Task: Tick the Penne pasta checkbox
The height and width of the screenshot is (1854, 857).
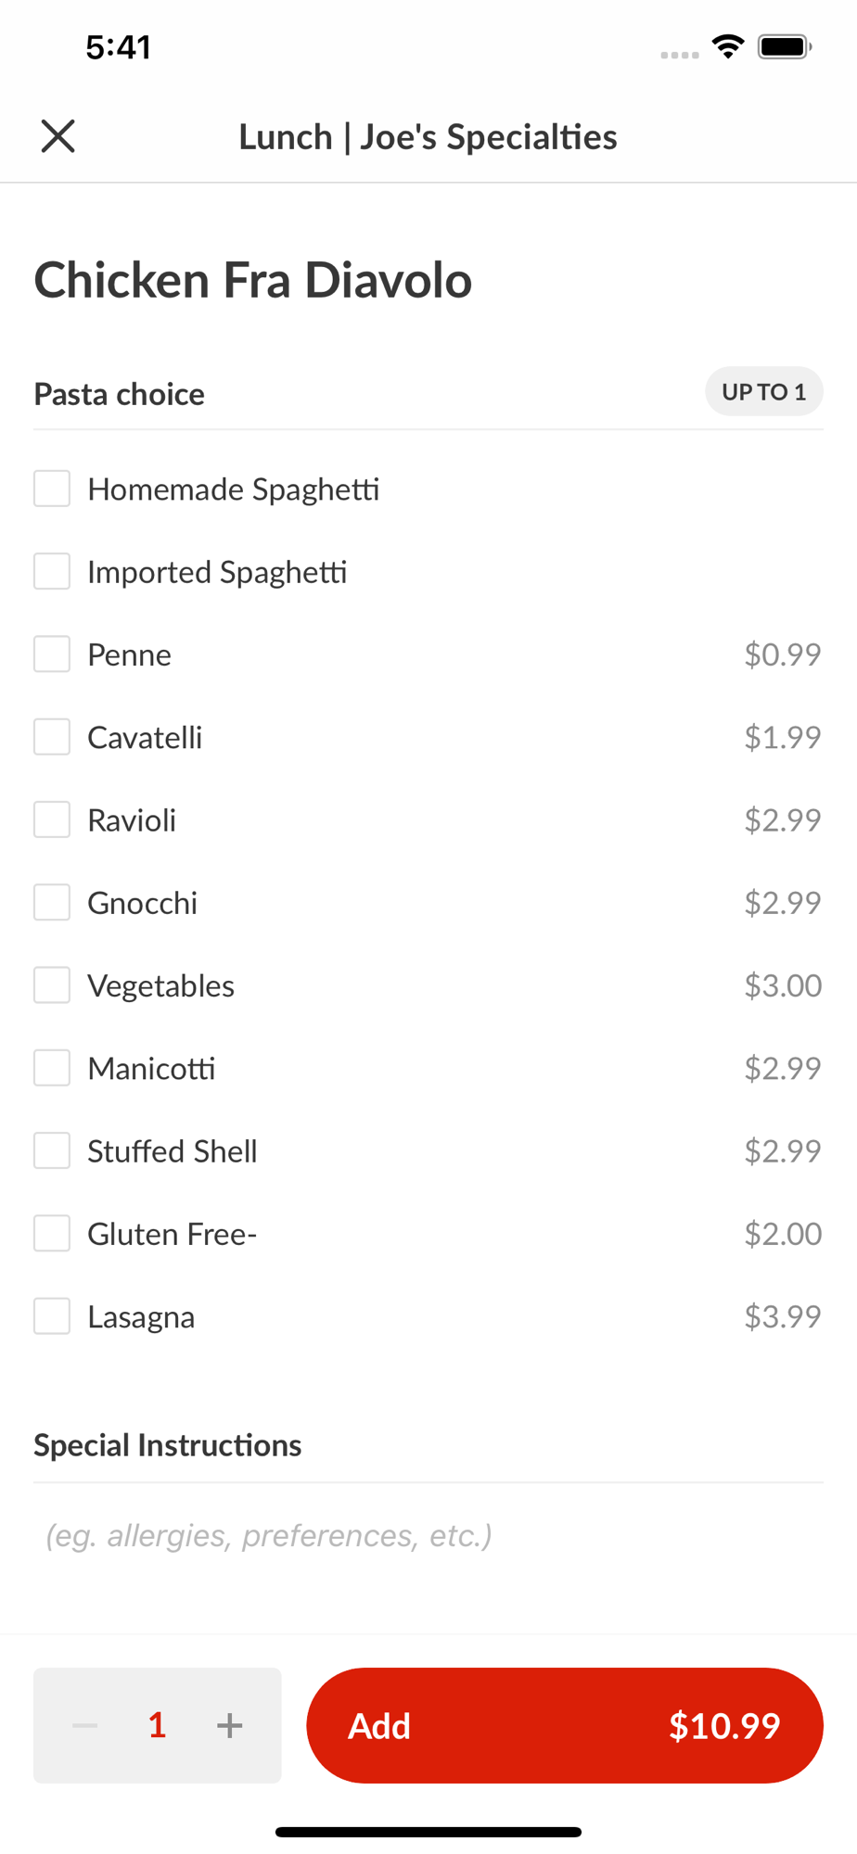Action: point(52,654)
